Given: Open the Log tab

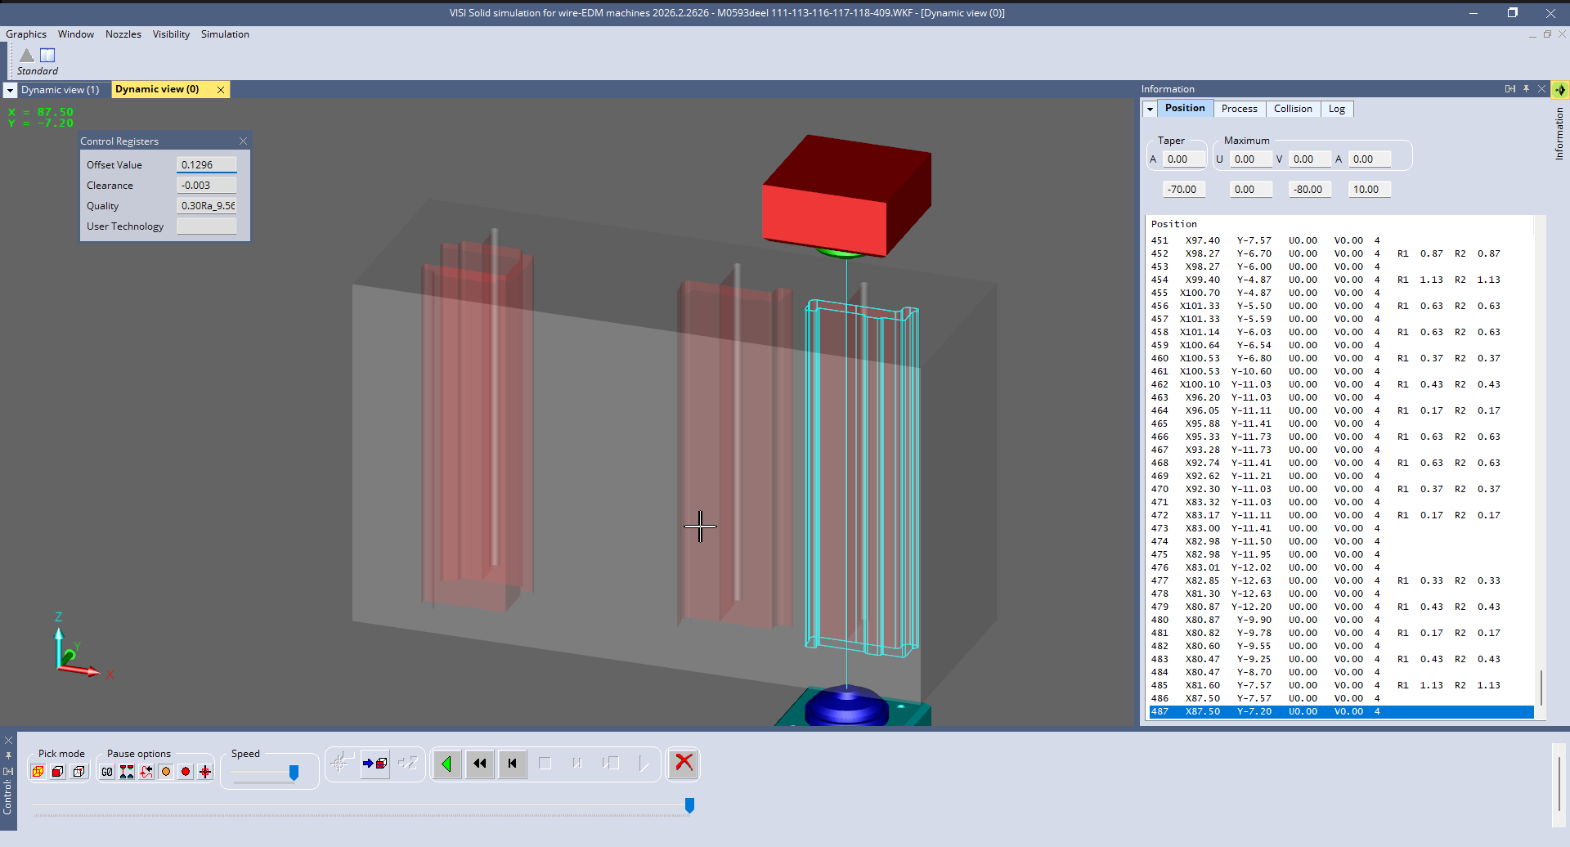Looking at the screenshot, I should coord(1337,109).
